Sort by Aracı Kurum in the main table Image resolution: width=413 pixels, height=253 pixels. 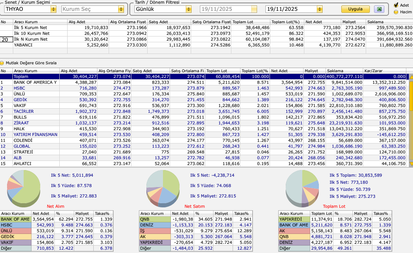coord(36,71)
